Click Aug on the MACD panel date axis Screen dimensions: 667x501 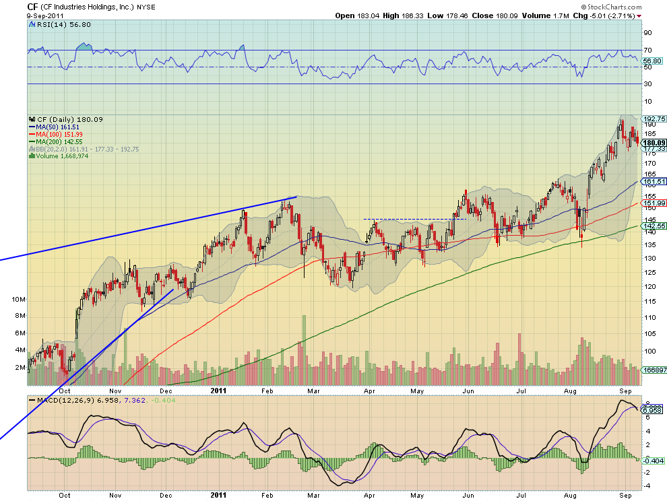click(x=570, y=496)
